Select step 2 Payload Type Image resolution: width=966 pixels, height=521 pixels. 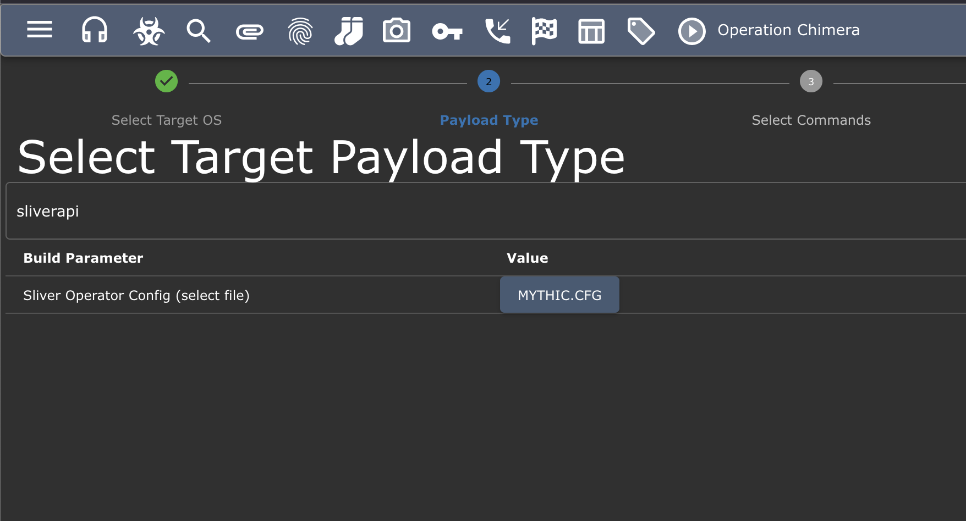[x=489, y=81]
